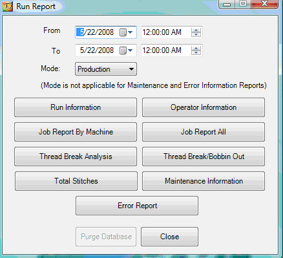Click the "Mode:" label

pos(50,69)
